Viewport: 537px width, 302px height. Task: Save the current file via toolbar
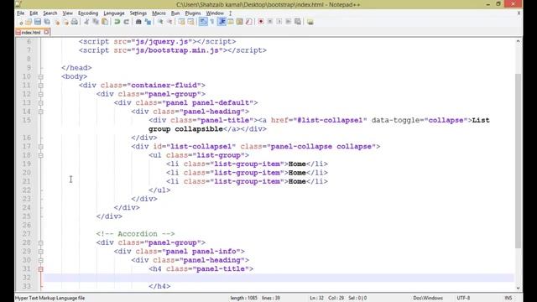[x=38, y=22]
